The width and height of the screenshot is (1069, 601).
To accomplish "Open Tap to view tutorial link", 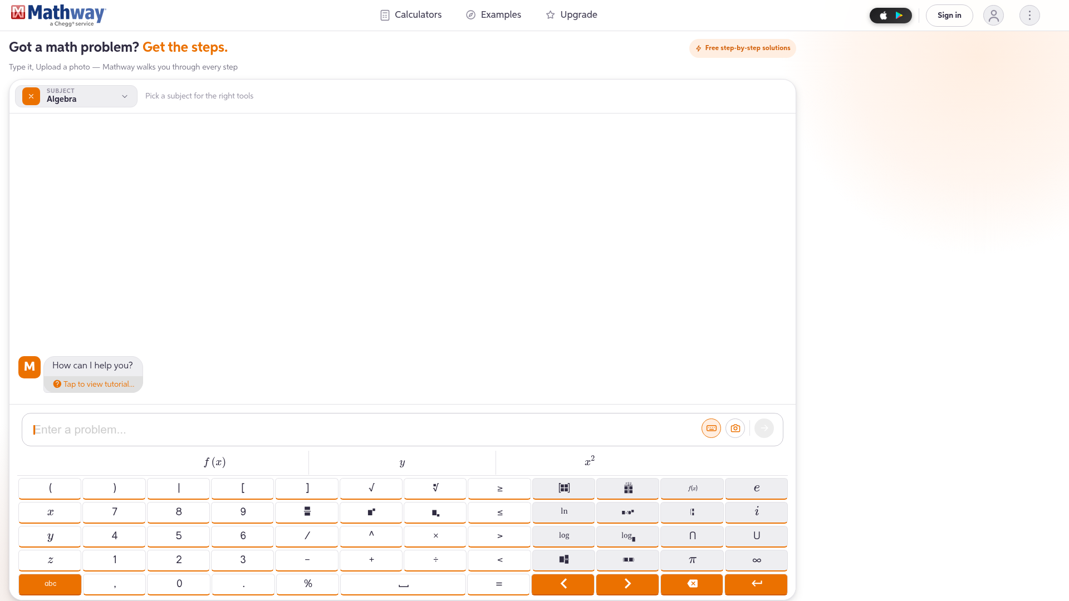I will pyautogui.click(x=94, y=385).
